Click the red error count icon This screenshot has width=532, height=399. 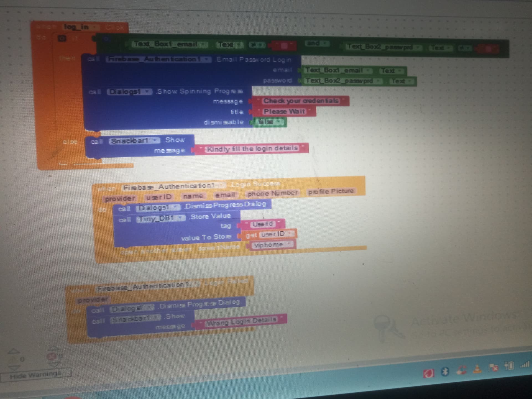click(52, 356)
